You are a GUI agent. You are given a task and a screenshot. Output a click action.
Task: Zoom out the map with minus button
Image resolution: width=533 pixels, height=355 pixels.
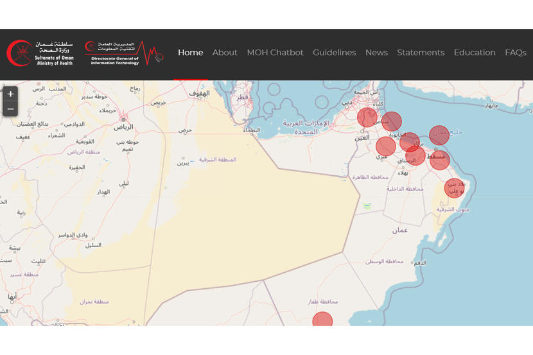pos(10,109)
